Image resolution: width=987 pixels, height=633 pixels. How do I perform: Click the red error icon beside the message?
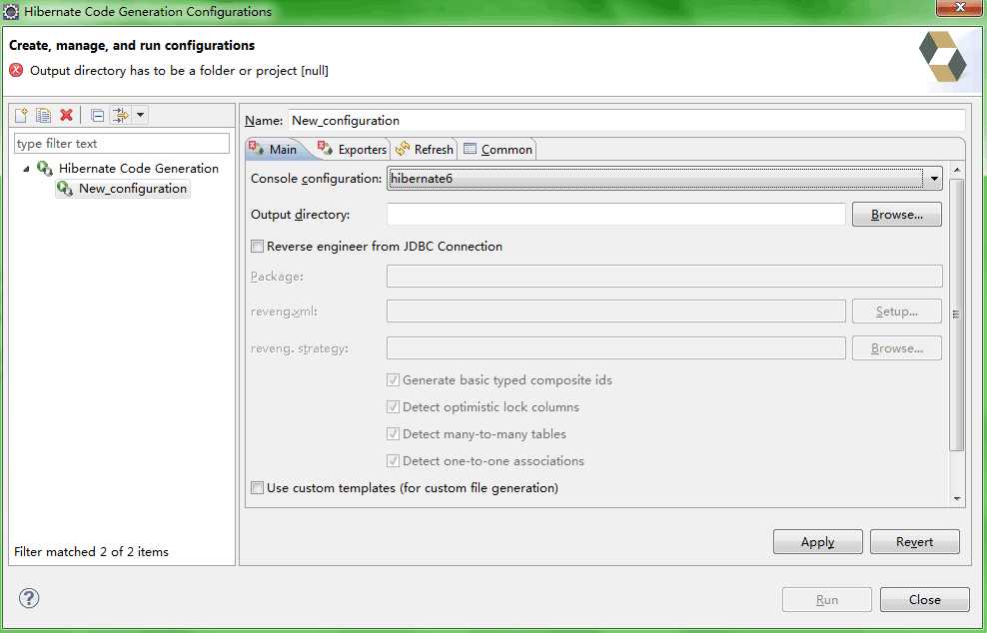click(x=16, y=71)
